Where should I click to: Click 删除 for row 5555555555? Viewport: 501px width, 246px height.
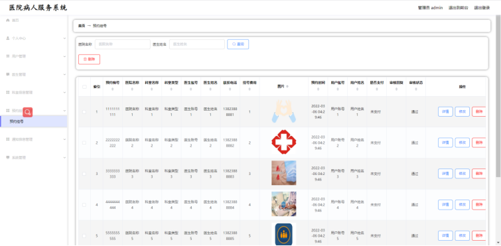click(x=478, y=236)
